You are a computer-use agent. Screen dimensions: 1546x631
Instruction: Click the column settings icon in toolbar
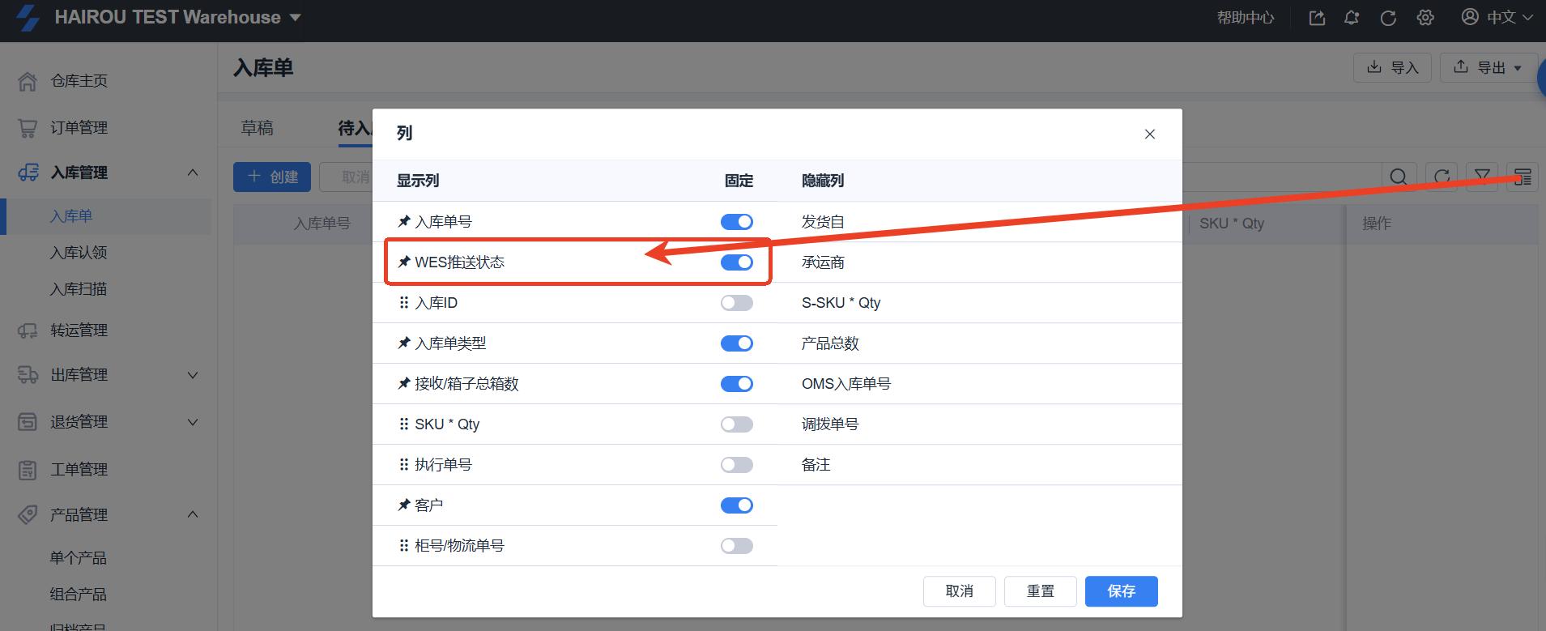coord(1523,177)
